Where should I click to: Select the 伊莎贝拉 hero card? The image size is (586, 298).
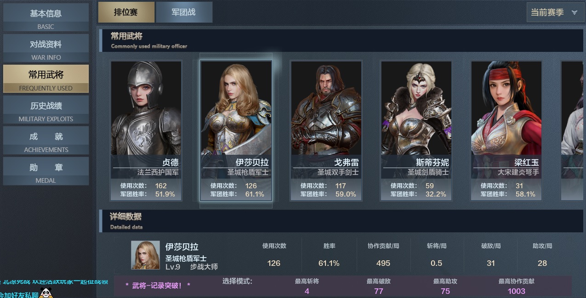tap(236, 130)
